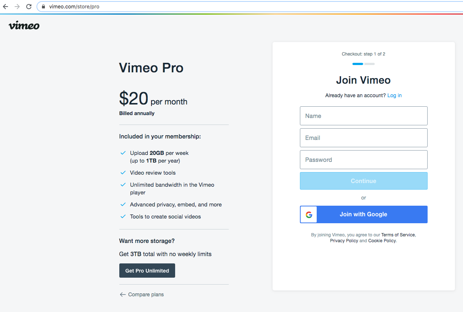This screenshot has height=312, width=463.
Task: Open the Cookie Policy link
Action: [x=382, y=241]
